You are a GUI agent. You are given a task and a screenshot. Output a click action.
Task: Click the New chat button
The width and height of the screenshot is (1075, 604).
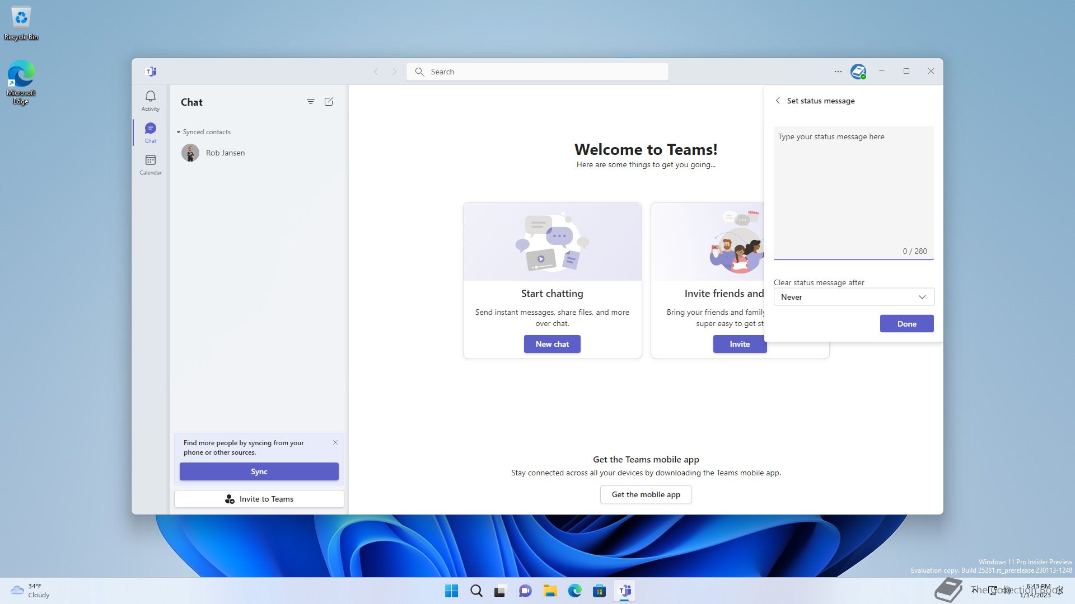(552, 344)
